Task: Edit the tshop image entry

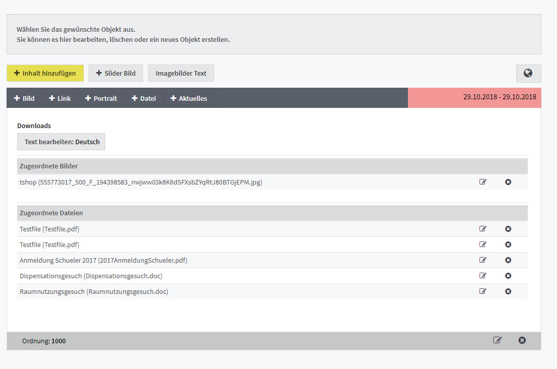Action: [x=482, y=182]
